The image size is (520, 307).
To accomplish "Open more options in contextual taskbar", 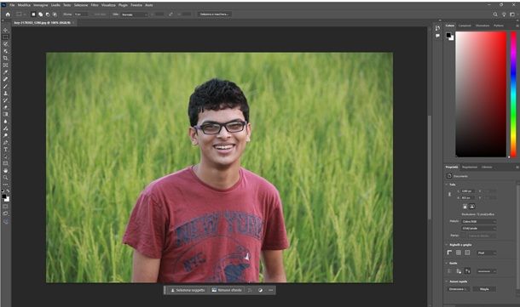I will 270,290.
